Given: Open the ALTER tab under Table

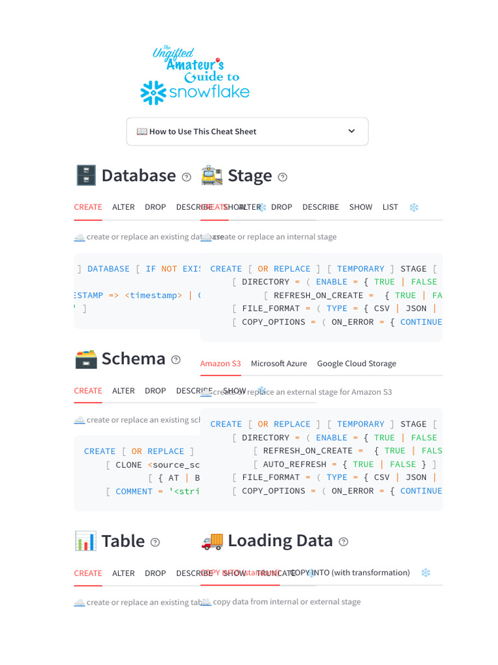Looking at the screenshot, I should (123, 573).
